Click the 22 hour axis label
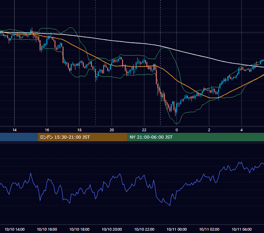The image size is (264, 233). click(144, 130)
